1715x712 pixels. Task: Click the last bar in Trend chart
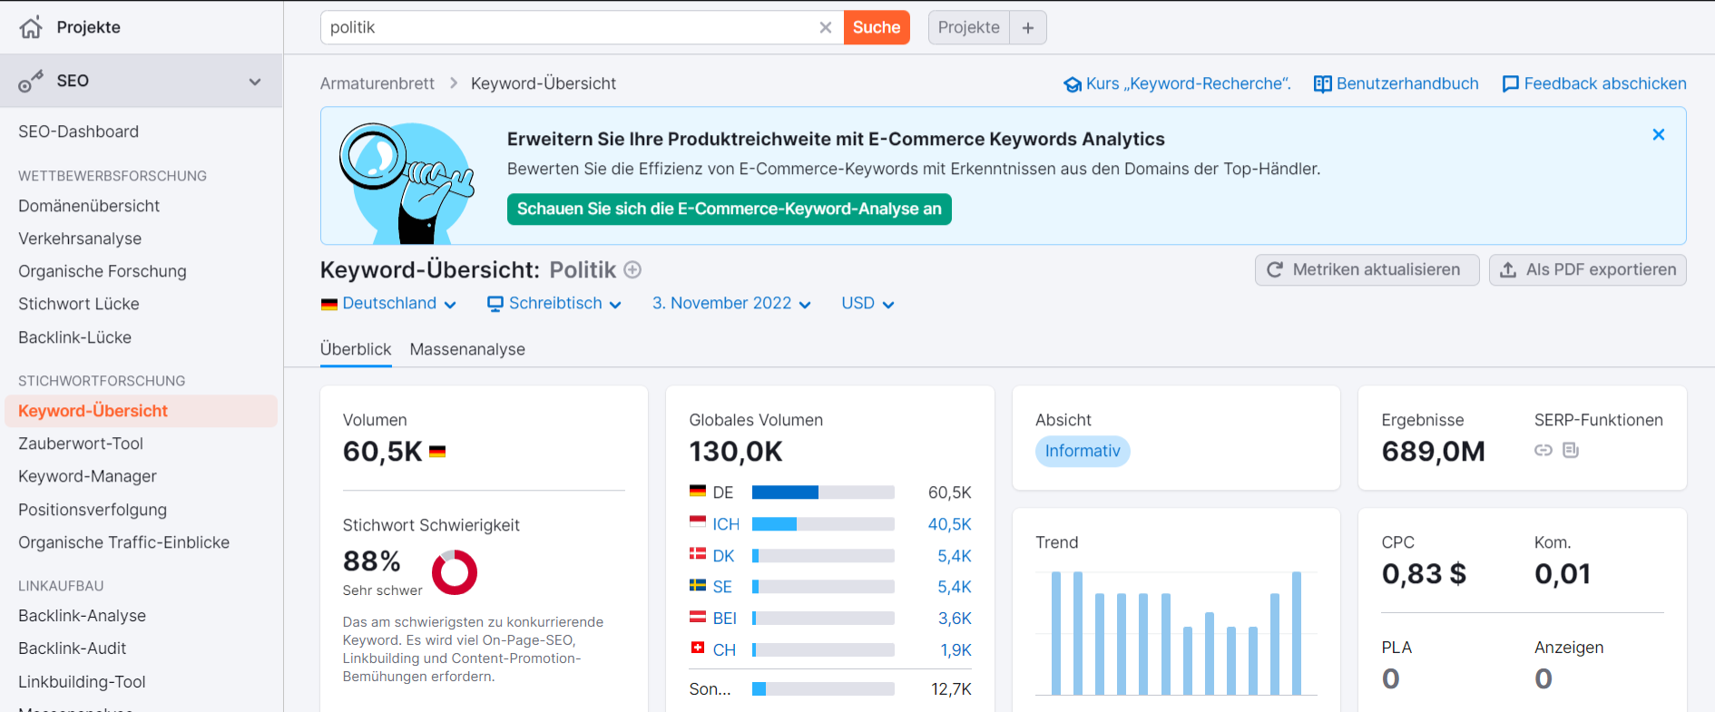click(x=1297, y=633)
